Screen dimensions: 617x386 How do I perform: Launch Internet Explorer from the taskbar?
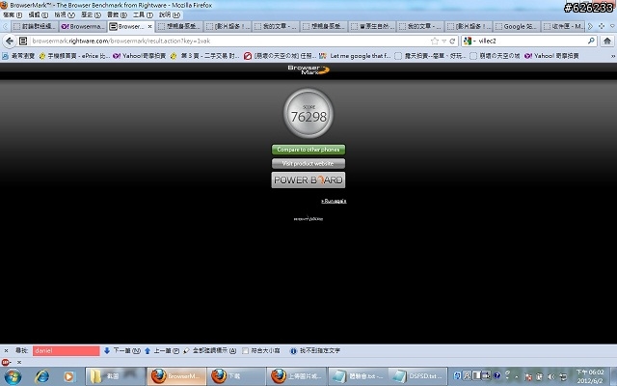tap(41, 377)
